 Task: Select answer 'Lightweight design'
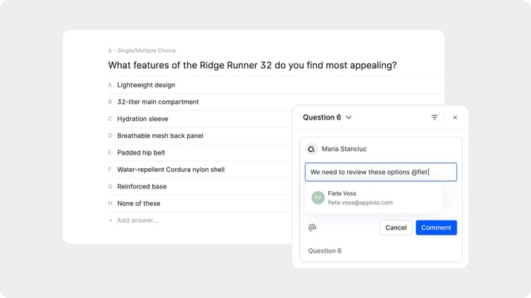click(x=146, y=85)
